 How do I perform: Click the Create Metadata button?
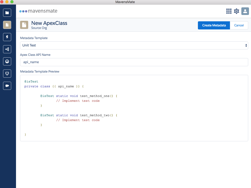tap(214, 25)
